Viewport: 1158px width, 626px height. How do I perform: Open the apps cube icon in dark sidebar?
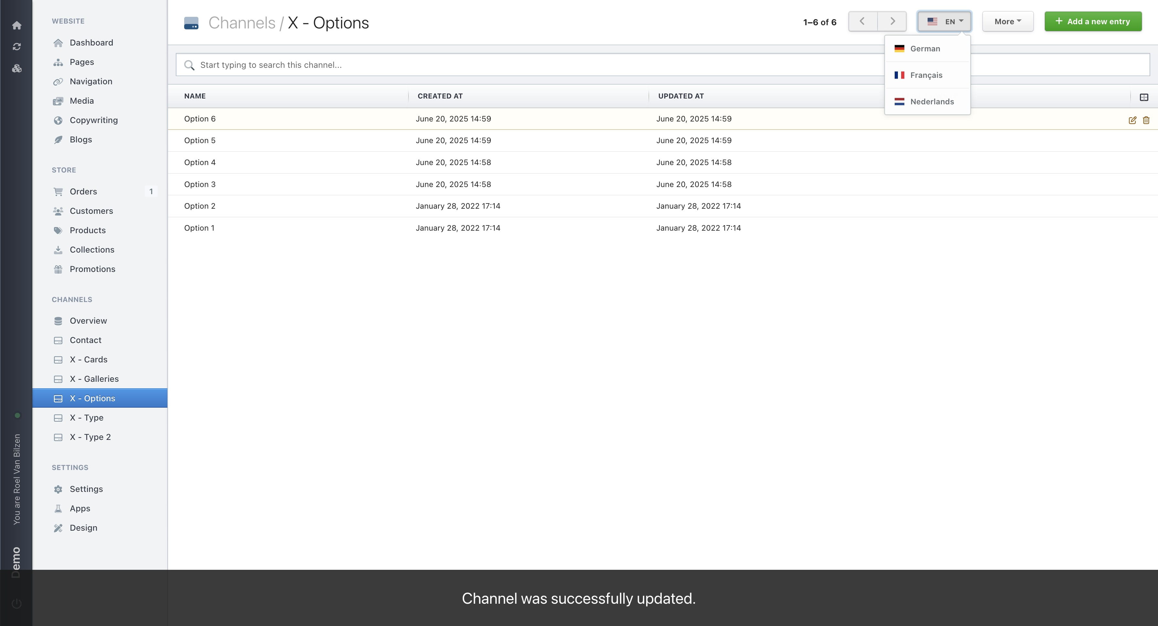click(x=16, y=68)
